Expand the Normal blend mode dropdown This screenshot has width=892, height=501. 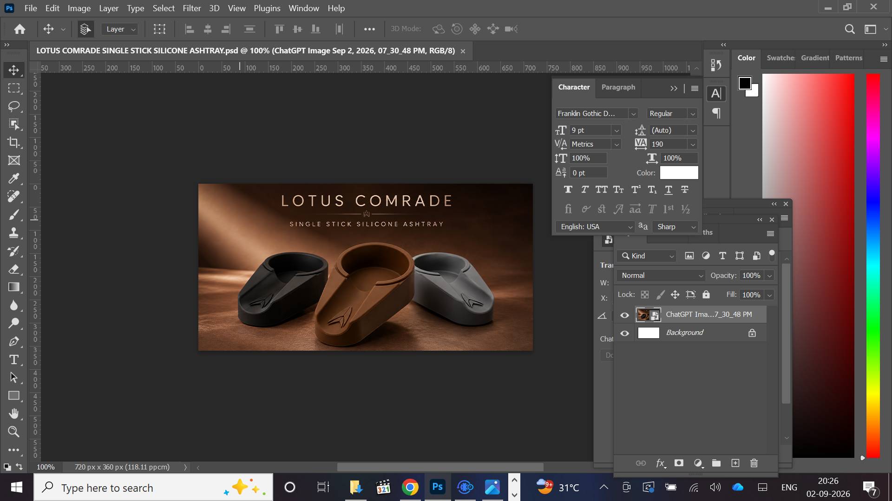pyautogui.click(x=661, y=276)
